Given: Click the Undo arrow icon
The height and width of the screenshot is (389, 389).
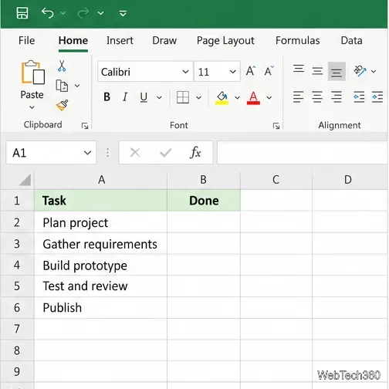Looking at the screenshot, I should tap(48, 13).
